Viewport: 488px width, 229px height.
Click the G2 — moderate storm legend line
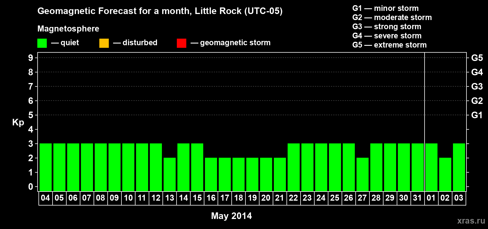tap(392, 17)
